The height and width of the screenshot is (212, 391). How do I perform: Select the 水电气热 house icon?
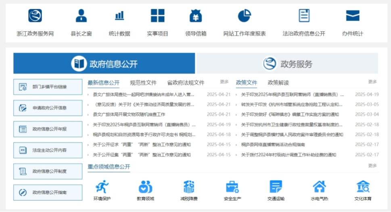click(x=320, y=187)
